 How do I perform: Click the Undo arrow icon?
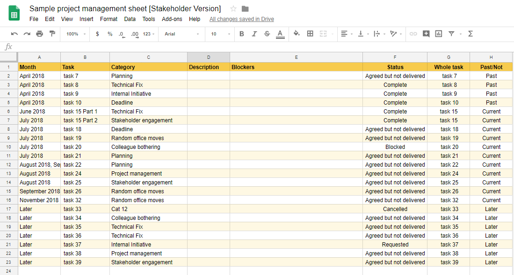(14, 34)
